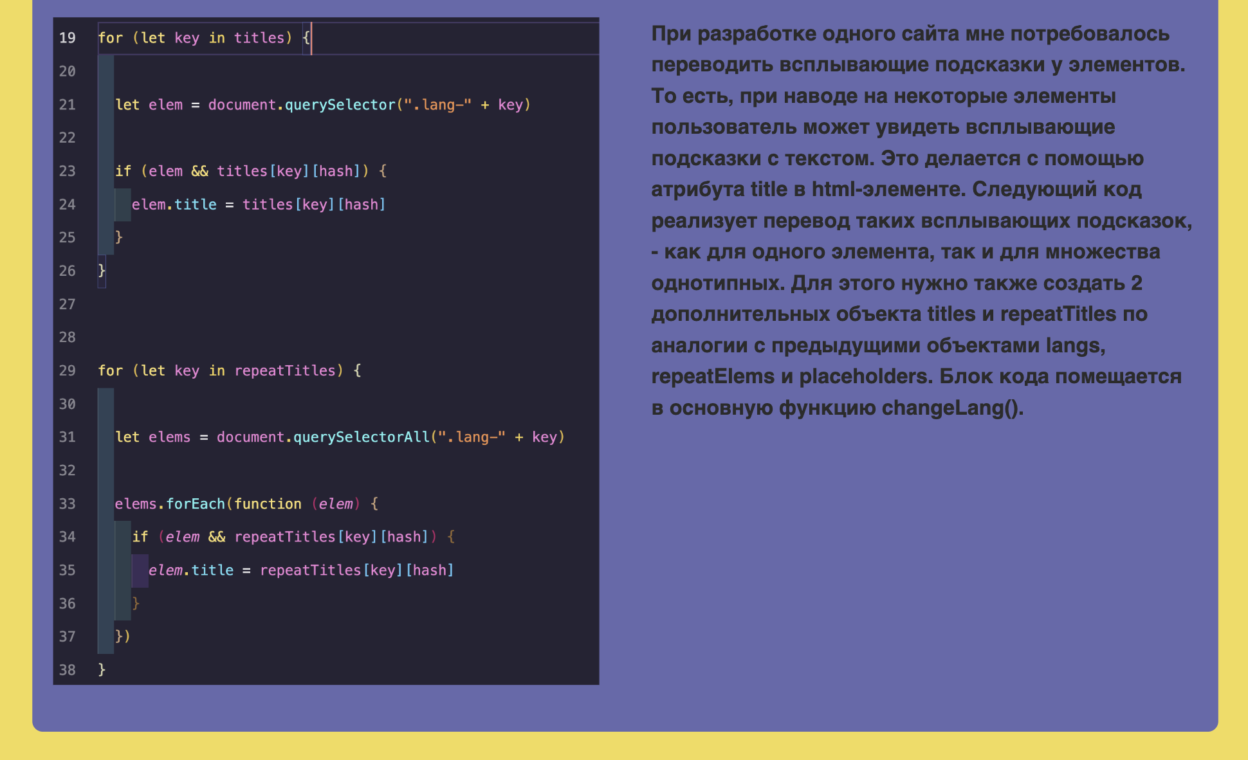
Task: Click line number 29 in the gutter
Action: pyautogui.click(x=68, y=371)
